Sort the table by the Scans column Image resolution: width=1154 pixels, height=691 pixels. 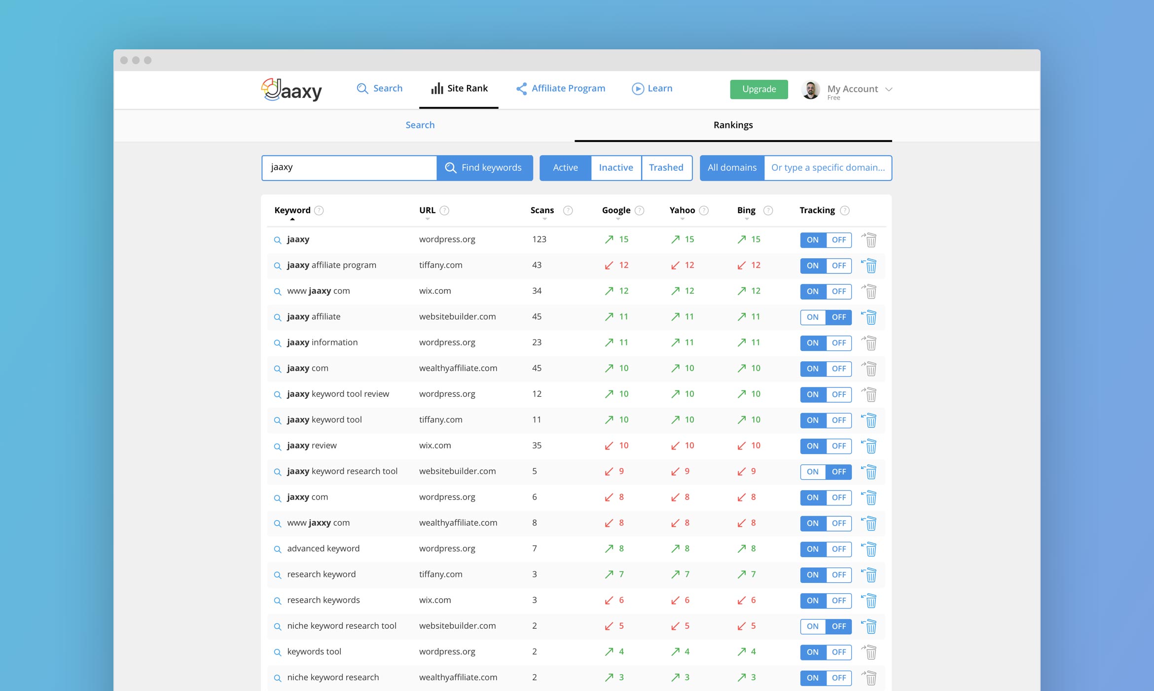pos(542,210)
